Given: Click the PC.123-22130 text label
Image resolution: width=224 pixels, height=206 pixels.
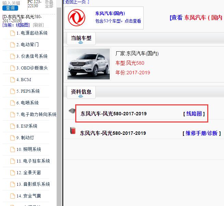Looking at the screenshot, I should tap(35, 4).
